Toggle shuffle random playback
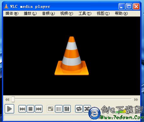This screenshot has width=144, height=122. [87, 109]
